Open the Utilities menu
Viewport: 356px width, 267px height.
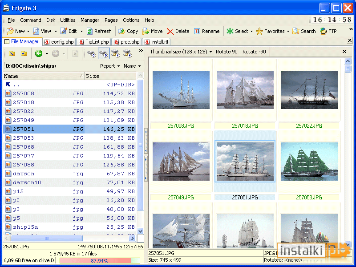(x=68, y=20)
